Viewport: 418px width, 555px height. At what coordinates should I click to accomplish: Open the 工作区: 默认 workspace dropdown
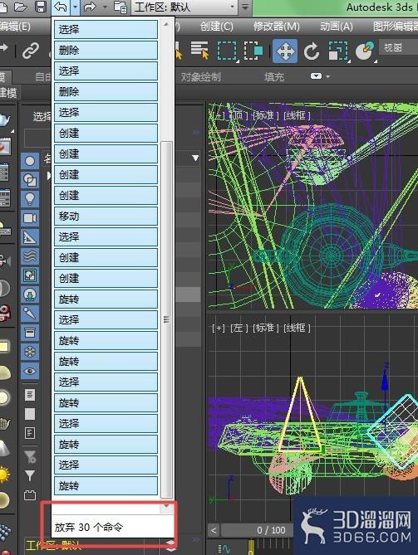click(184, 7)
